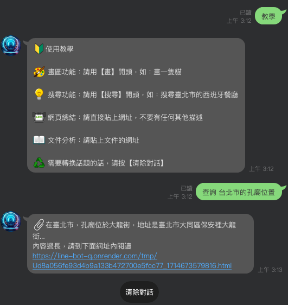Click the bot avatar beside the tutorial message

[x=11, y=46]
